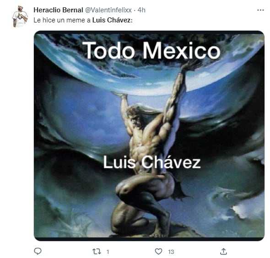Click the share upload icon
Screen dimensions: 270x258
coord(223,252)
